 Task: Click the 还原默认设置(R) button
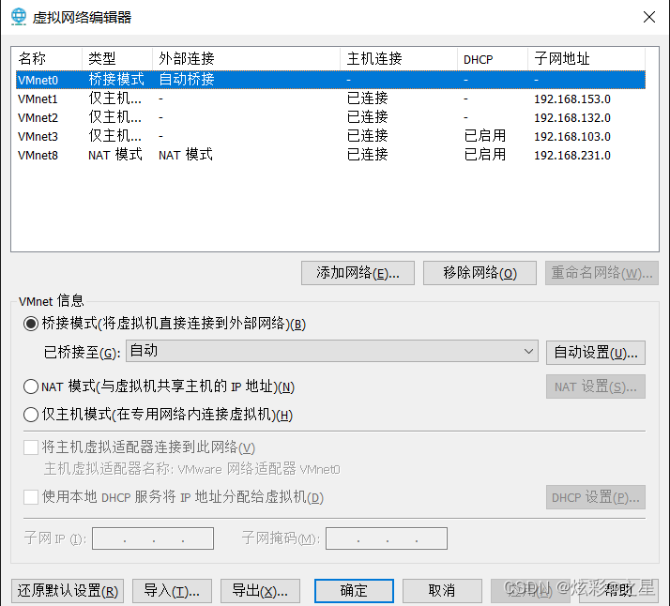(68, 591)
